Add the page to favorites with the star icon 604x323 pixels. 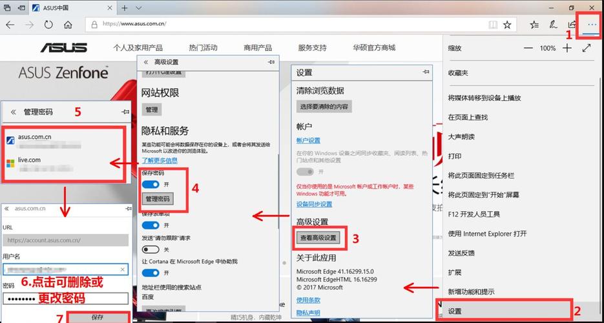coord(507,25)
